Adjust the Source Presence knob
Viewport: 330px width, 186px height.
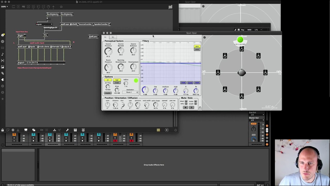tap(108, 51)
